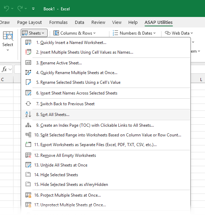Click Hide Sheets as xlVeryHidden icon
The image size is (205, 215).
point(28,184)
